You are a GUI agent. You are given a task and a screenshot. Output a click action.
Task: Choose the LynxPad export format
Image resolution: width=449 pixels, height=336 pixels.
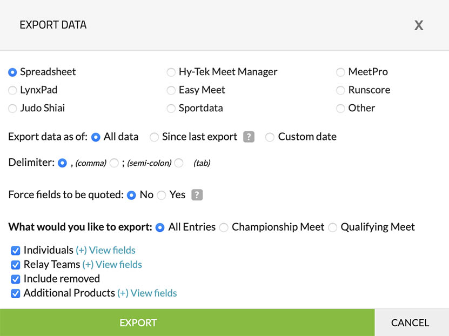click(x=12, y=90)
